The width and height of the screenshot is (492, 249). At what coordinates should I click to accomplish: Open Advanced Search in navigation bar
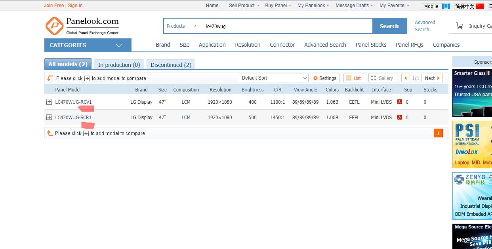(325, 45)
